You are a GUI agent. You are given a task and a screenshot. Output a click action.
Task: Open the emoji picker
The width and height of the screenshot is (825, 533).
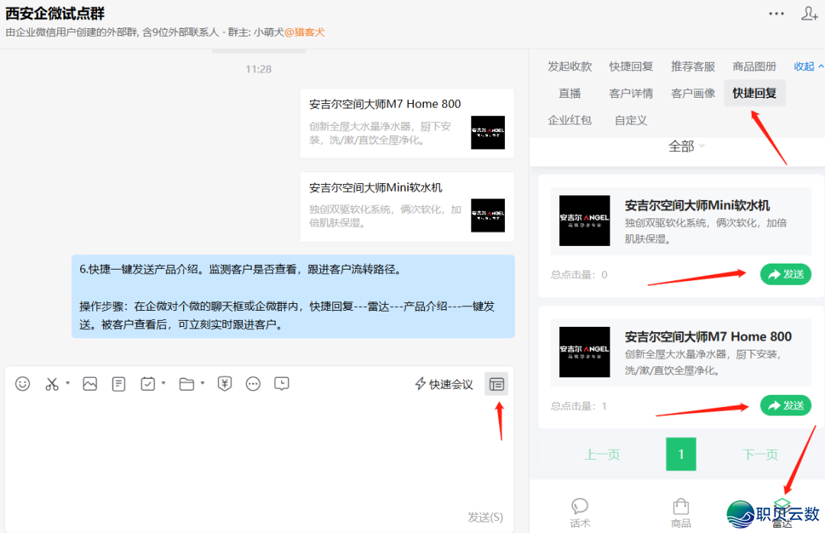[x=23, y=384]
